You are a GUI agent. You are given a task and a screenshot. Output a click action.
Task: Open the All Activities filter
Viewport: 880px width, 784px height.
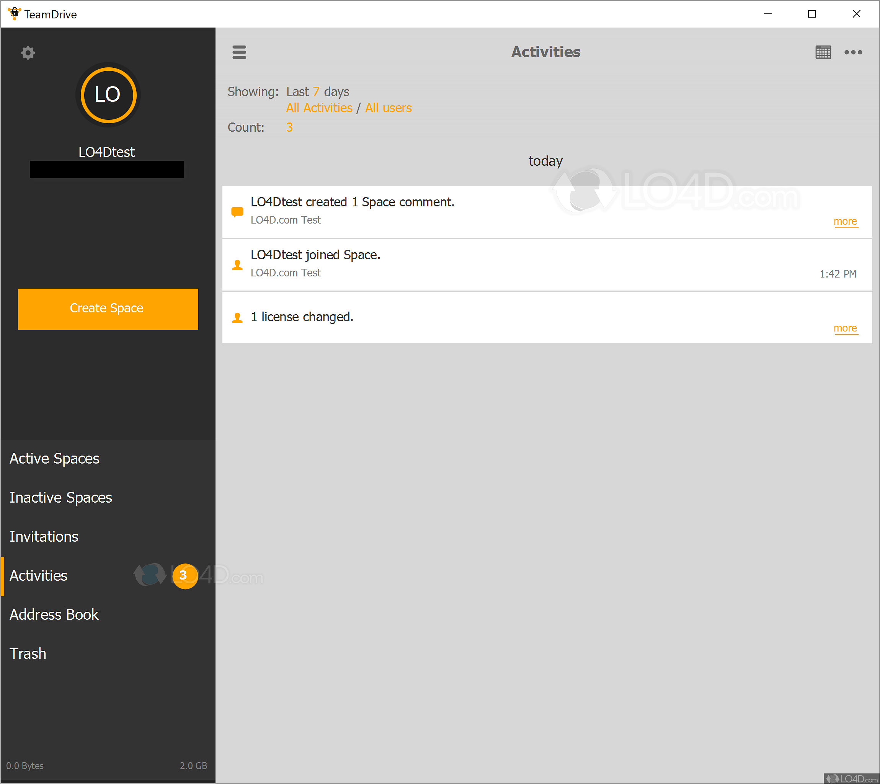pyautogui.click(x=319, y=108)
